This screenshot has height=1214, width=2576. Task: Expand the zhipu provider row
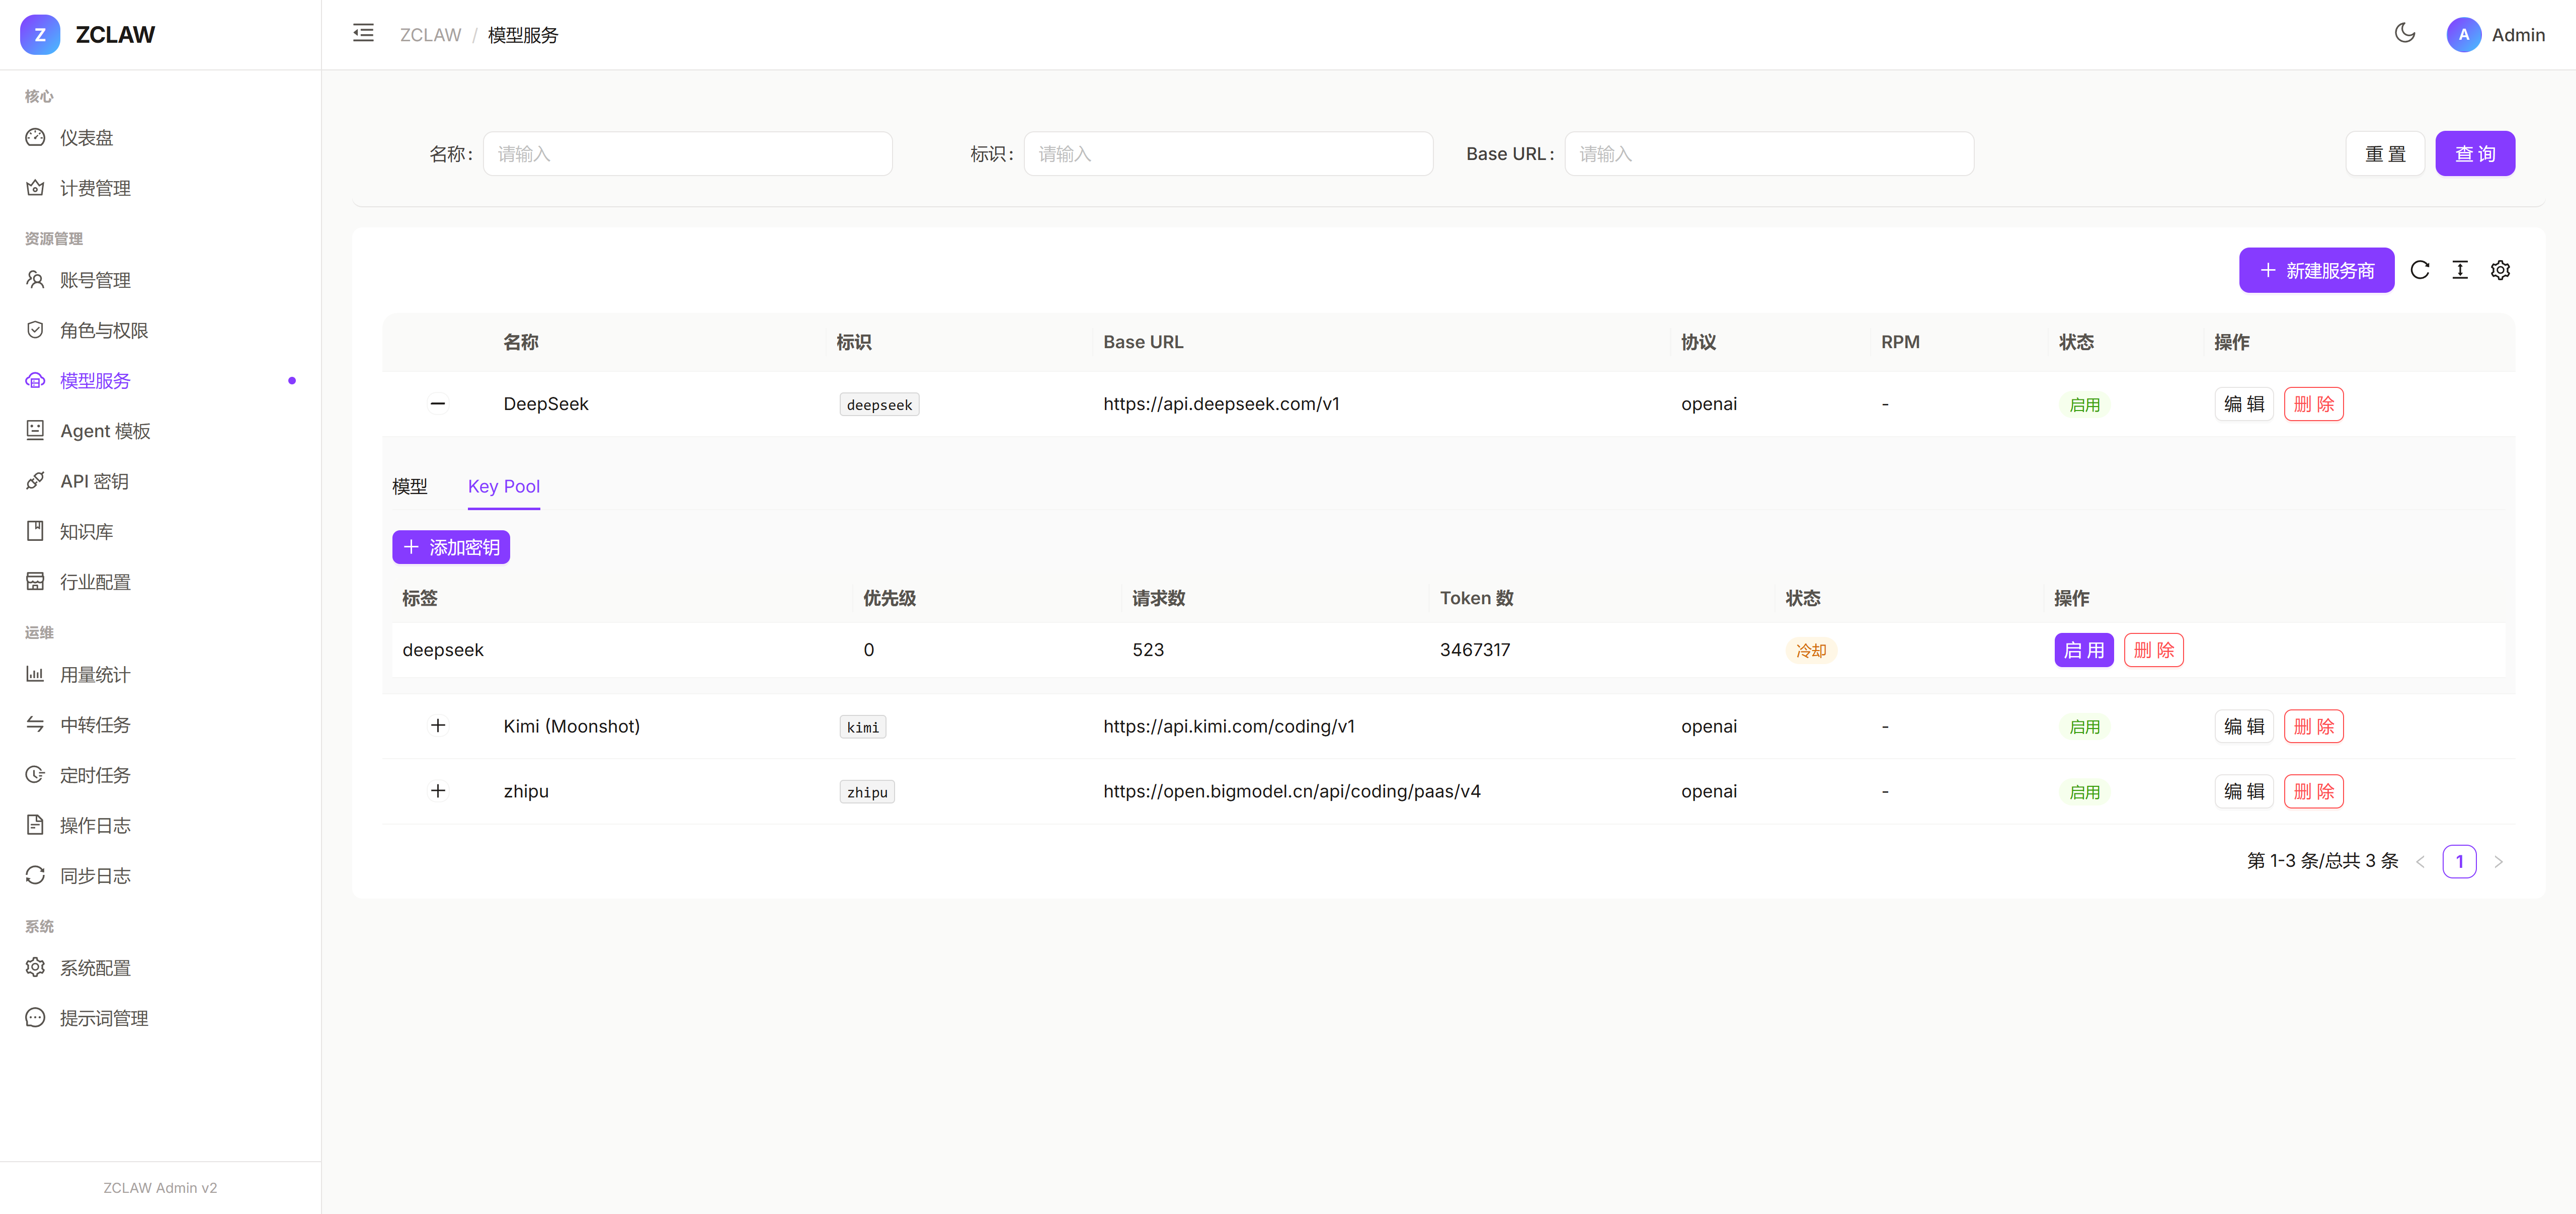pos(438,791)
